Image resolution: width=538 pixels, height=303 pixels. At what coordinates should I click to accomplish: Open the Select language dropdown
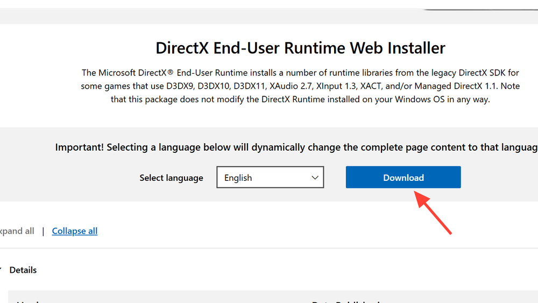pos(270,178)
